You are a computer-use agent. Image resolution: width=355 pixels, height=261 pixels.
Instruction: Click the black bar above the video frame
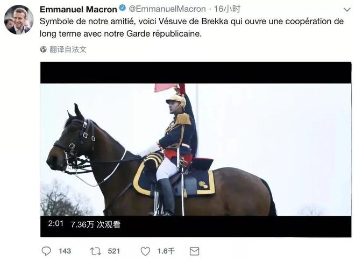click(196, 73)
